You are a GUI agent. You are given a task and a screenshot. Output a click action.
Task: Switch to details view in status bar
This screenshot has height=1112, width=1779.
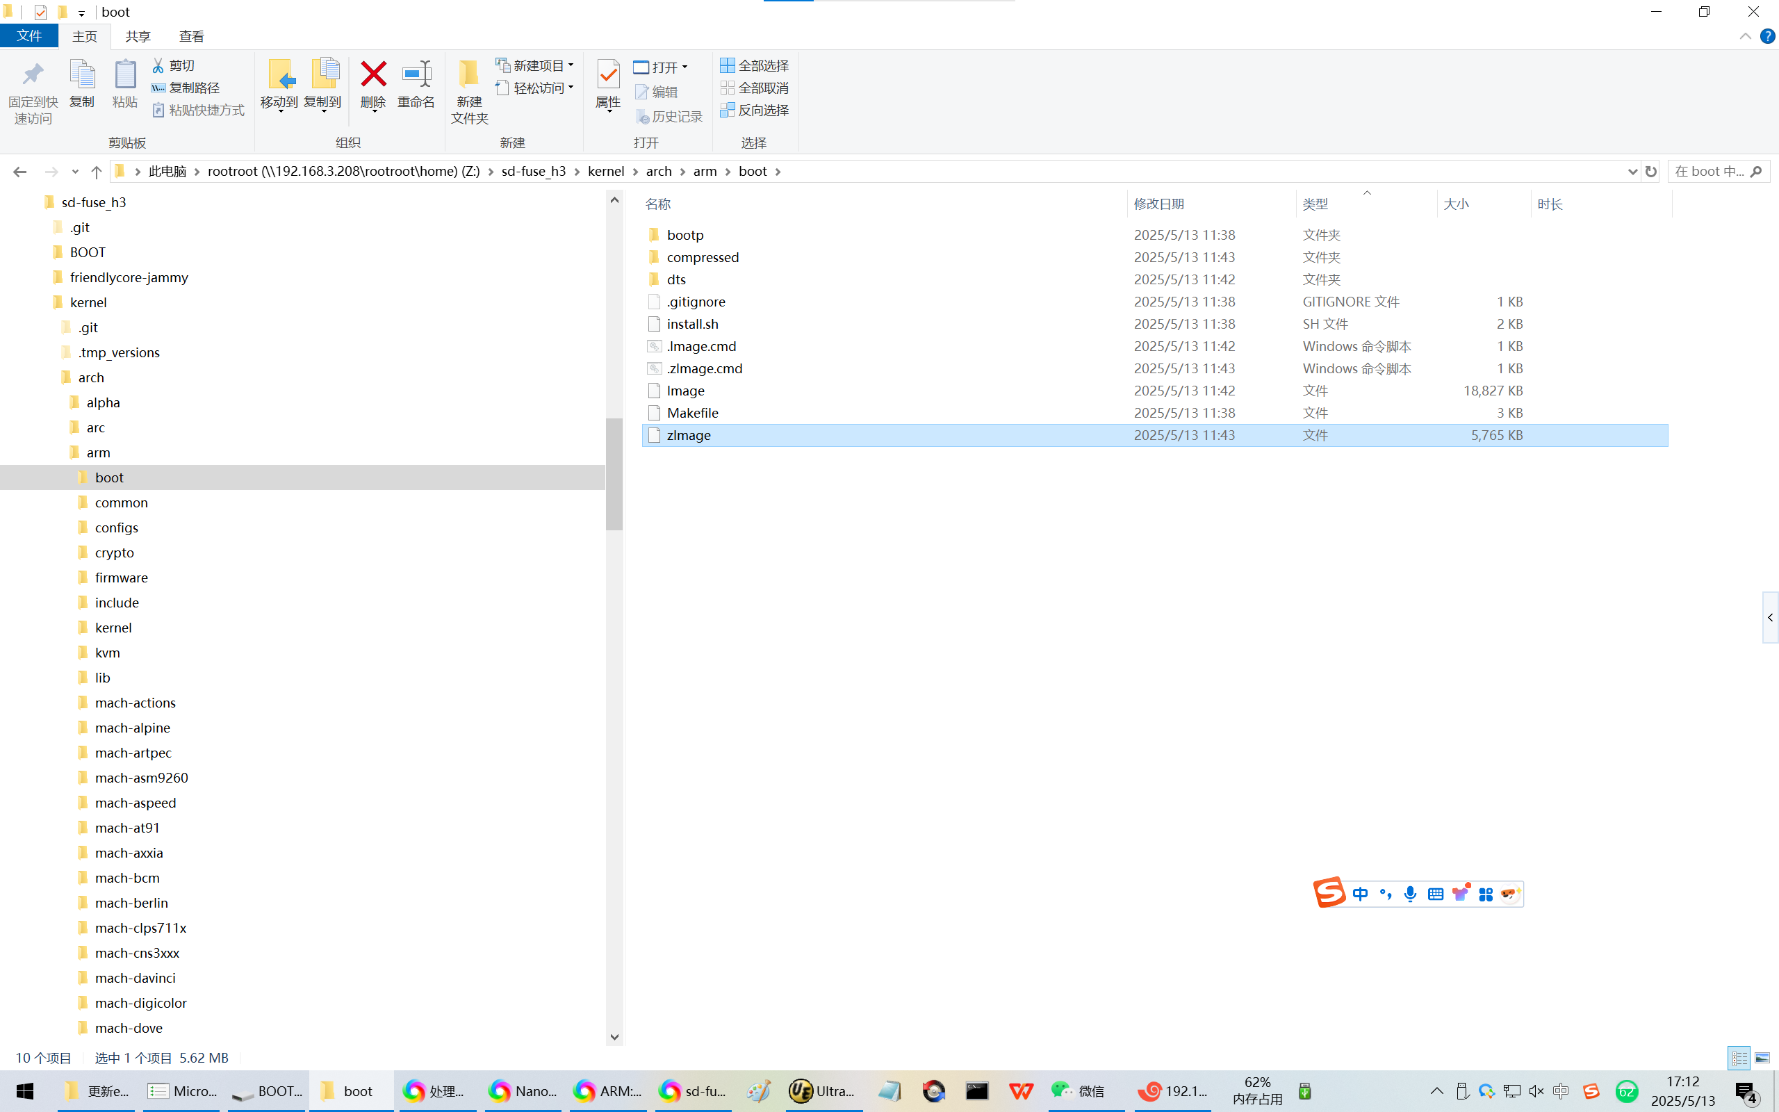pyautogui.click(x=1739, y=1058)
